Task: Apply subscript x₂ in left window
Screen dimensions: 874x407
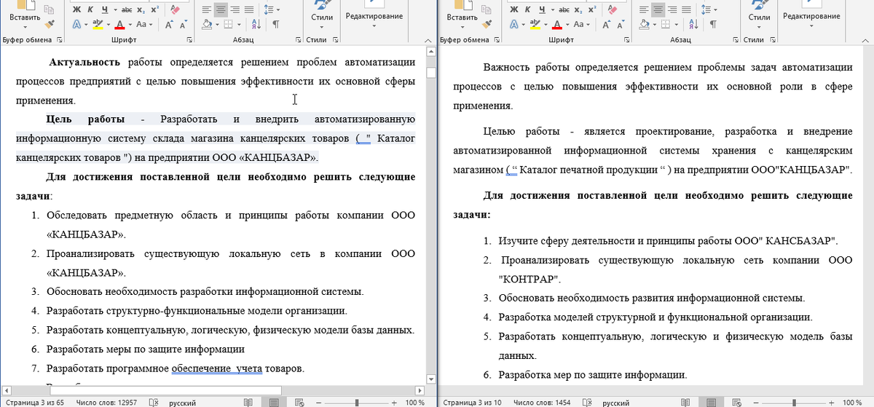Action: (x=142, y=9)
